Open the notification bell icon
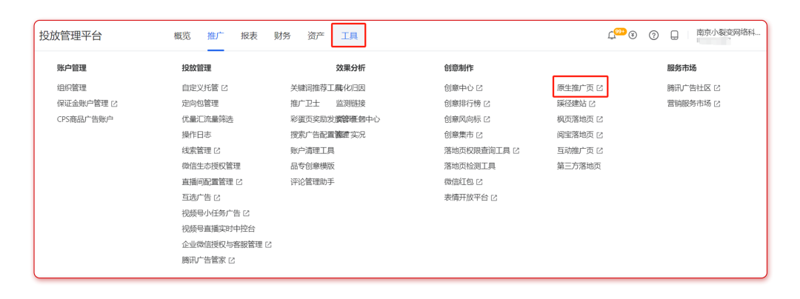Image resolution: width=800 pixels, height=299 pixels. click(x=612, y=36)
